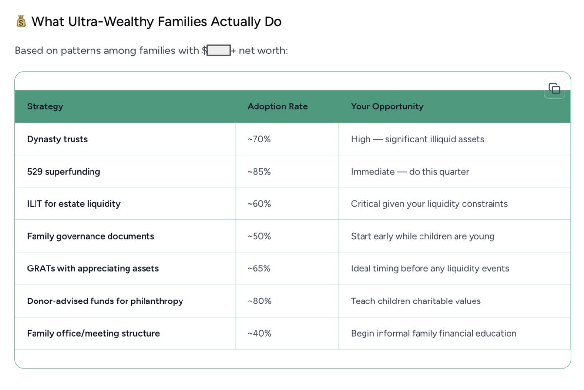Select "Critical given your liquidity constraints" cell
Image resolution: width=584 pixels, height=390 pixels.
tap(429, 204)
